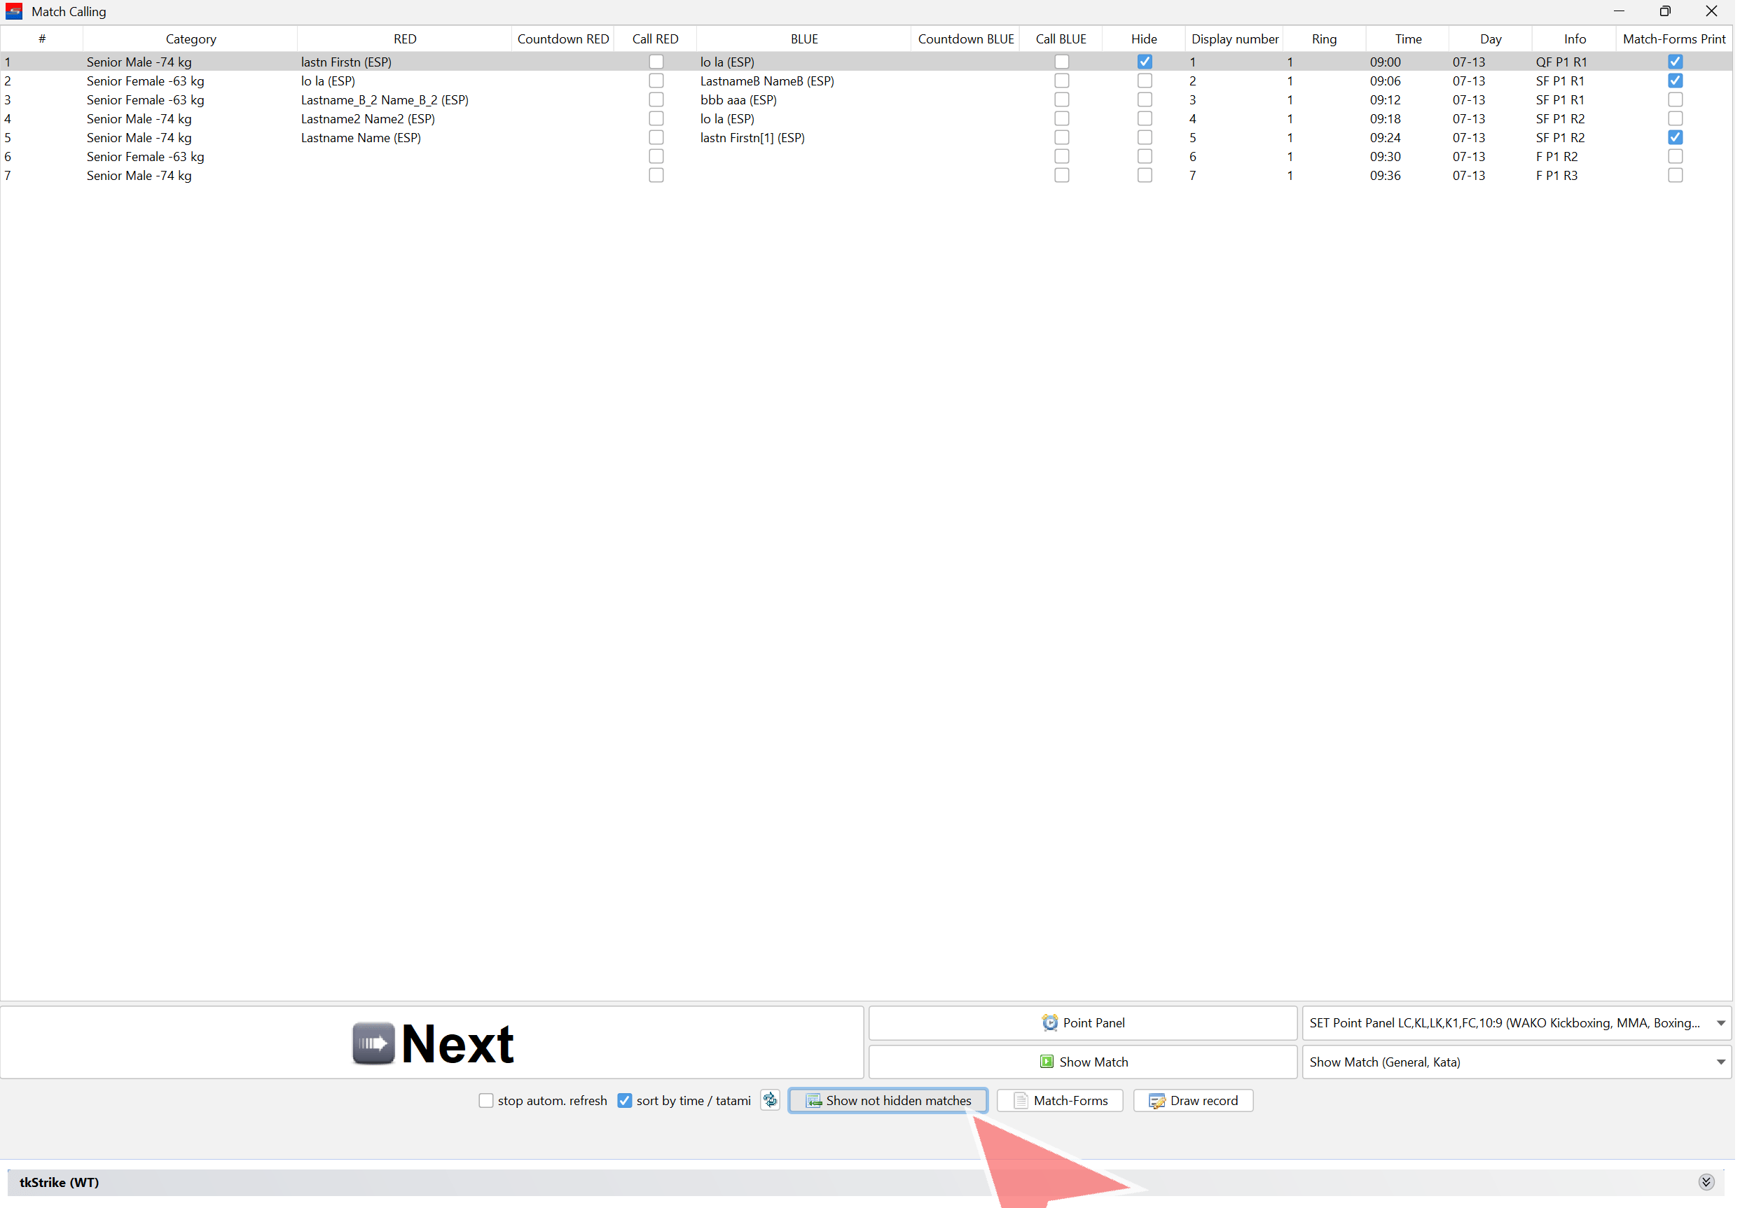This screenshot has height=1208, width=1754.
Task: Open the SET Point Panel dropdown
Action: pos(1720,1022)
